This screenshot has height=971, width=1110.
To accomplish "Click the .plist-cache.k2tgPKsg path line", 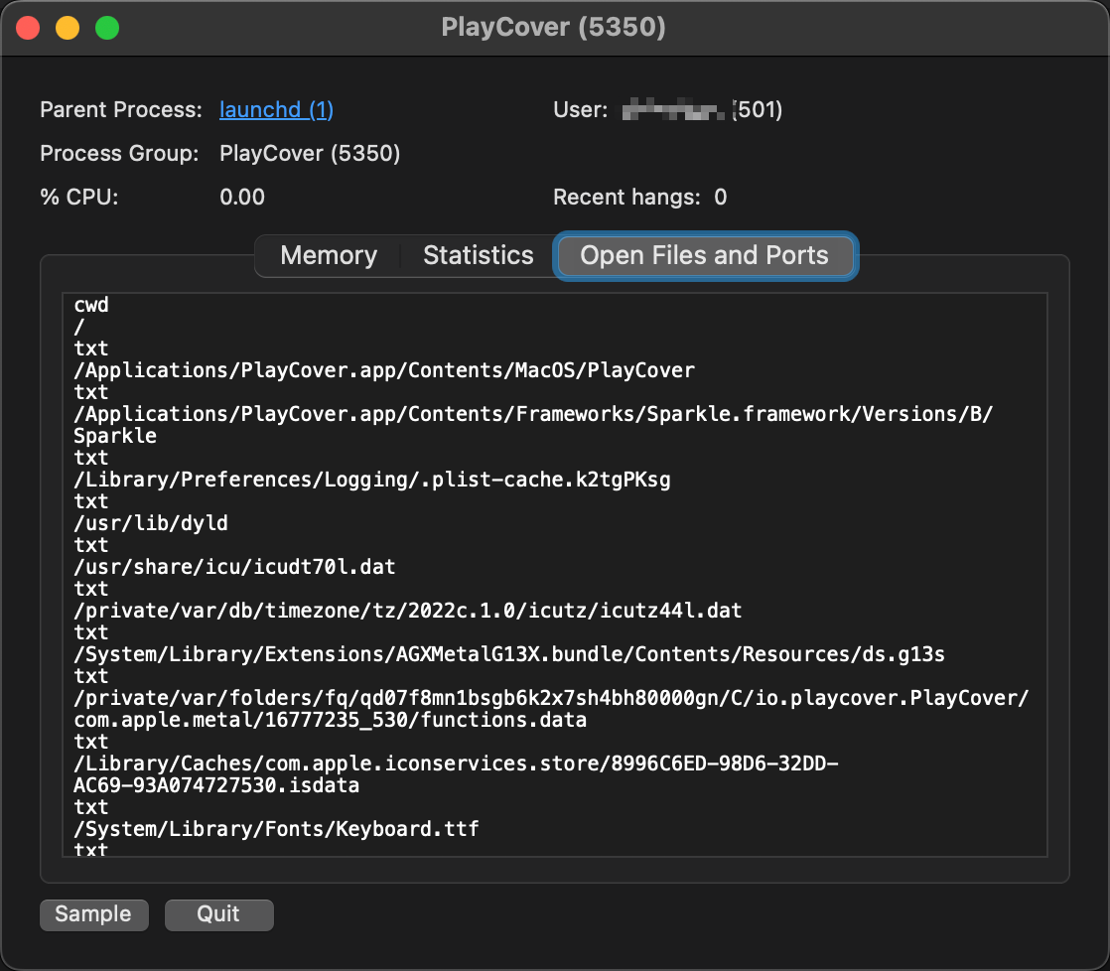I will 372,480.
